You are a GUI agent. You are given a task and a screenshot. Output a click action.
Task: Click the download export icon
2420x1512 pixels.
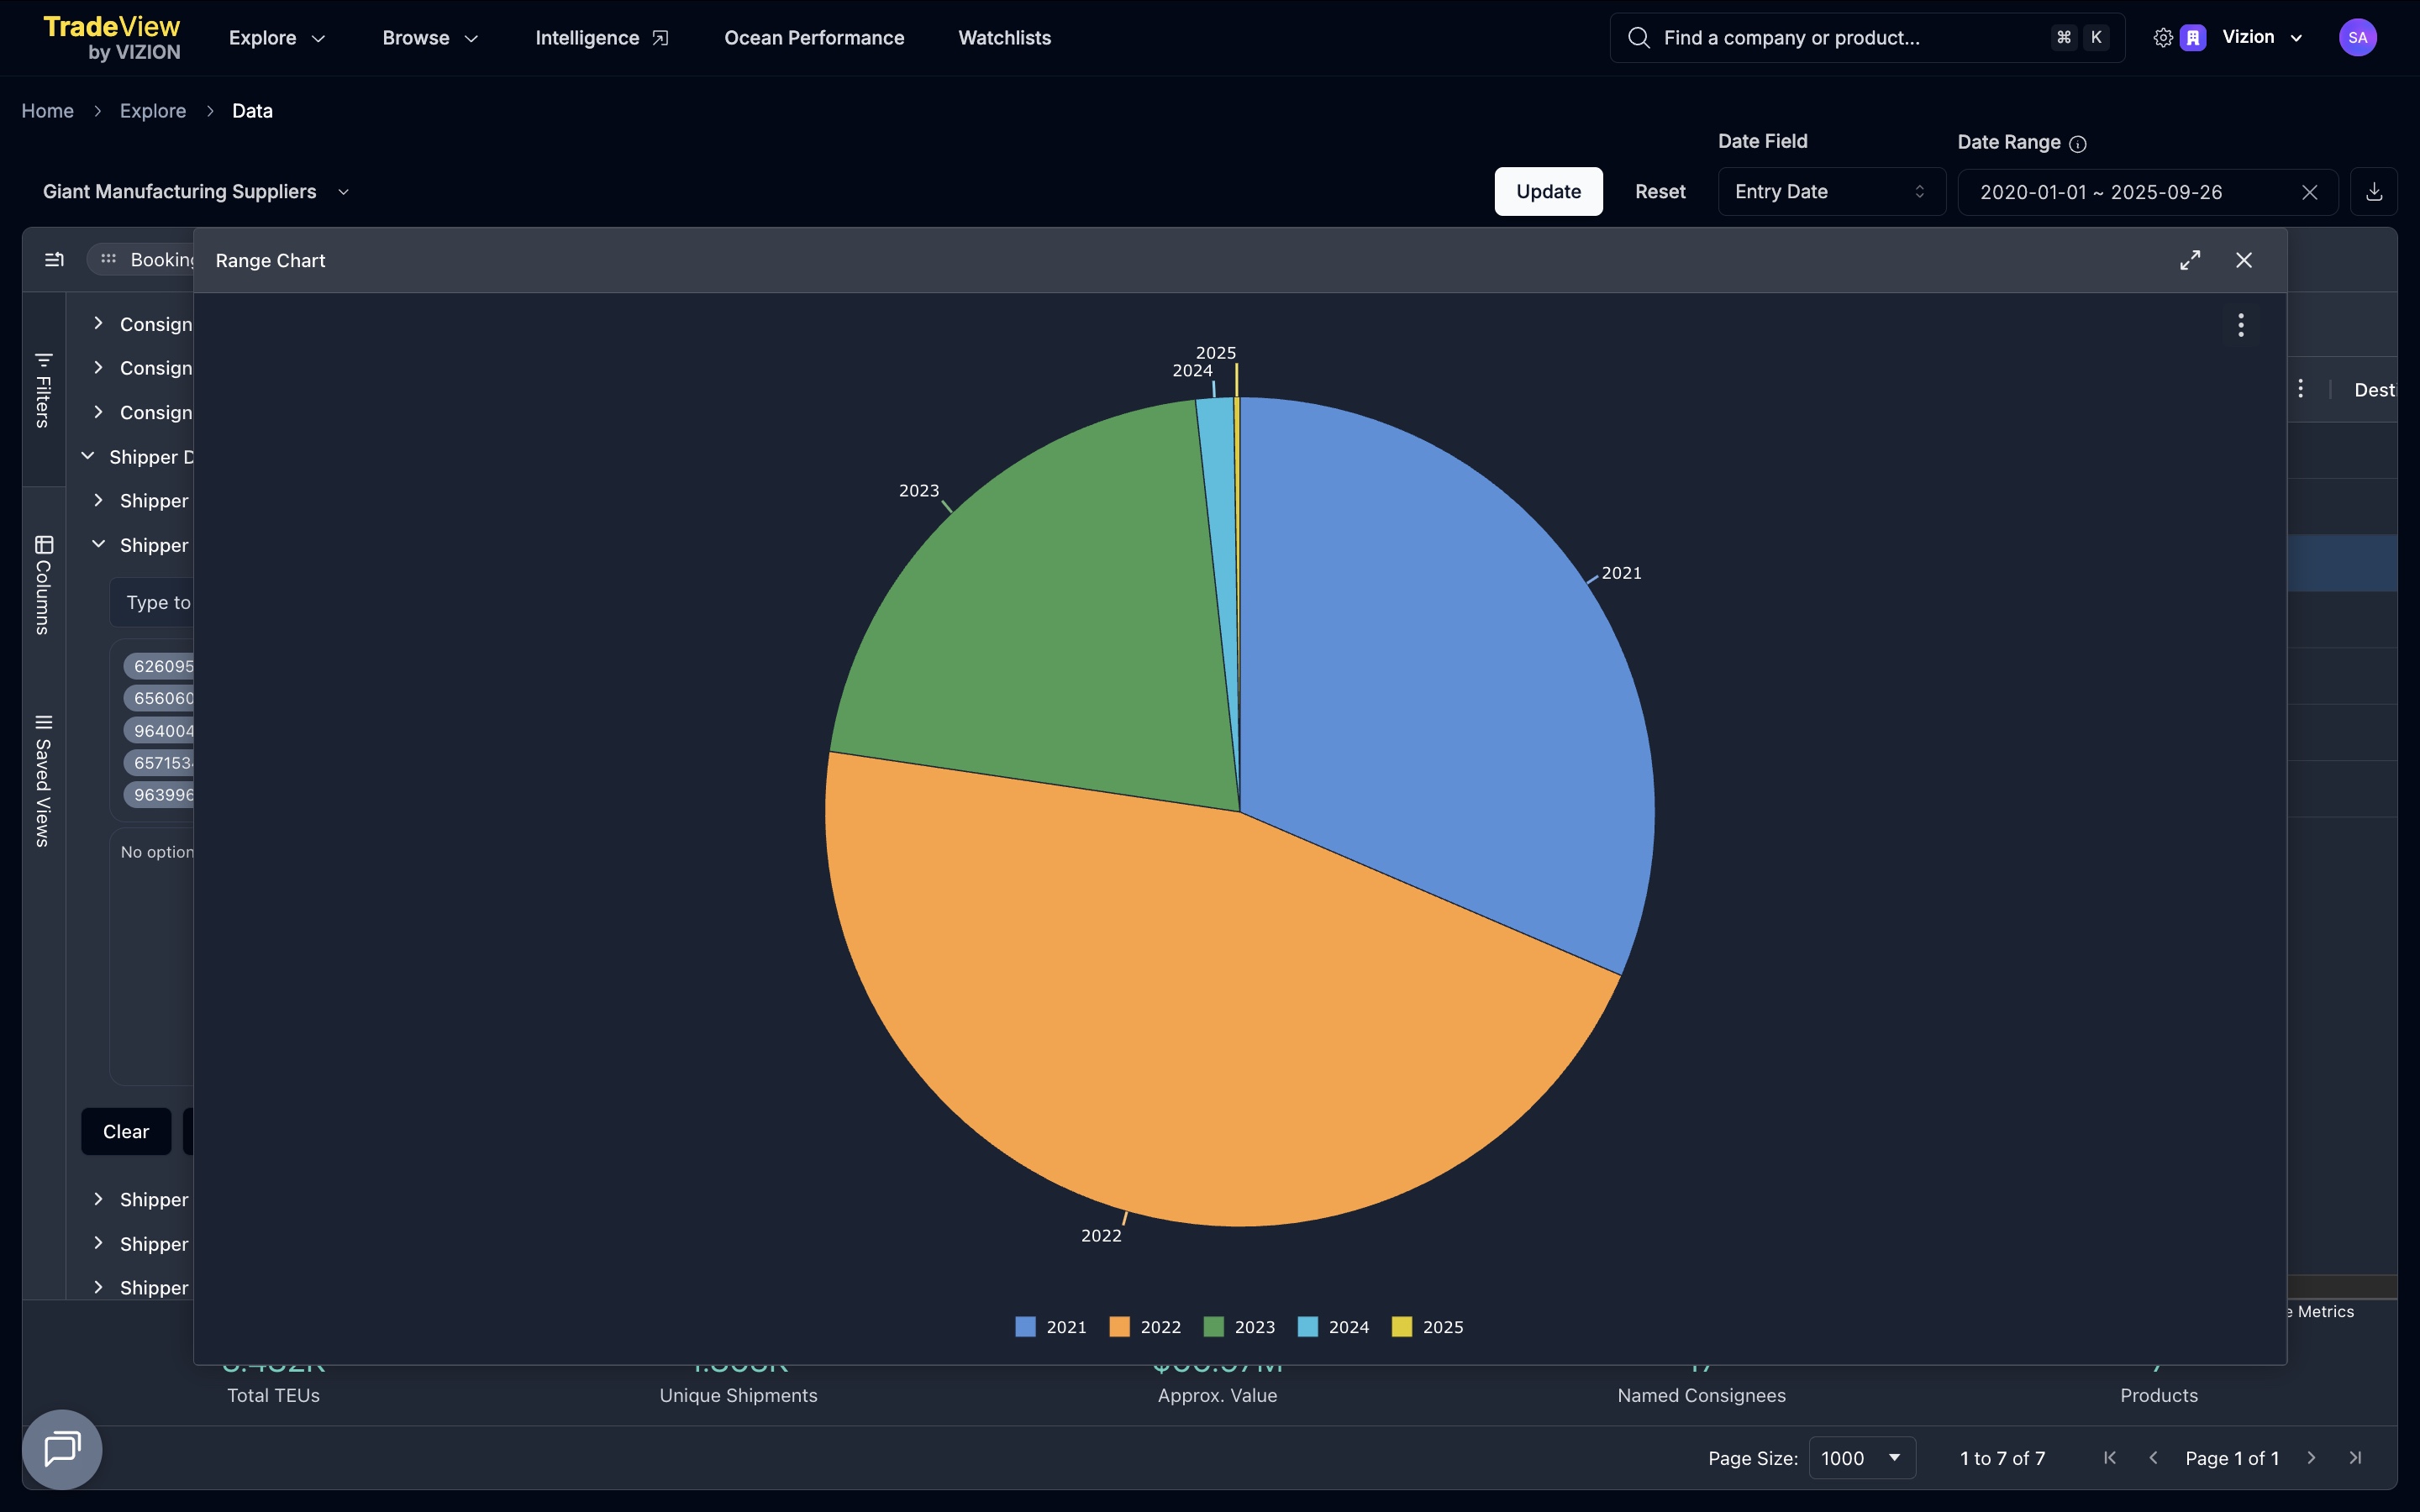pos(2373,192)
